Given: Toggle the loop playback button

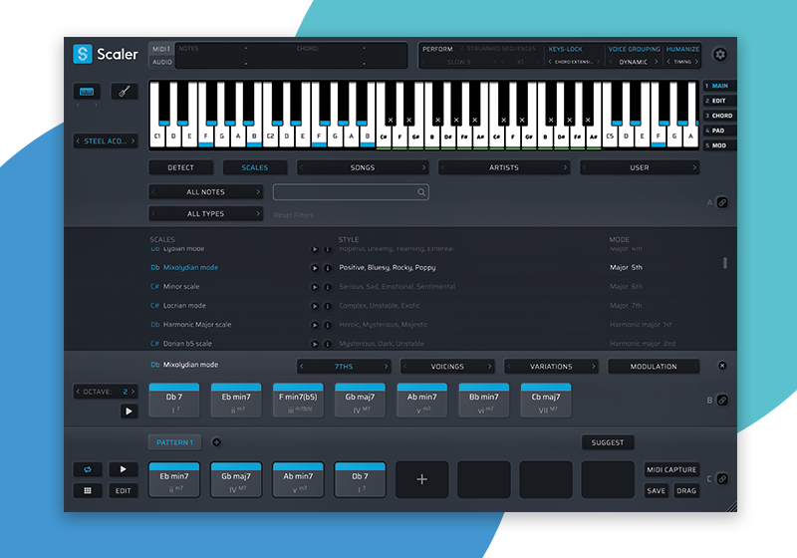Looking at the screenshot, I should point(88,469).
